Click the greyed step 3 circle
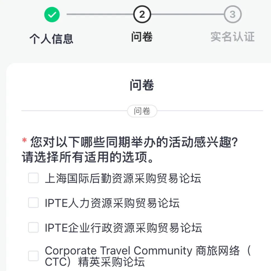Screen dimensions: 271x271 [233, 14]
